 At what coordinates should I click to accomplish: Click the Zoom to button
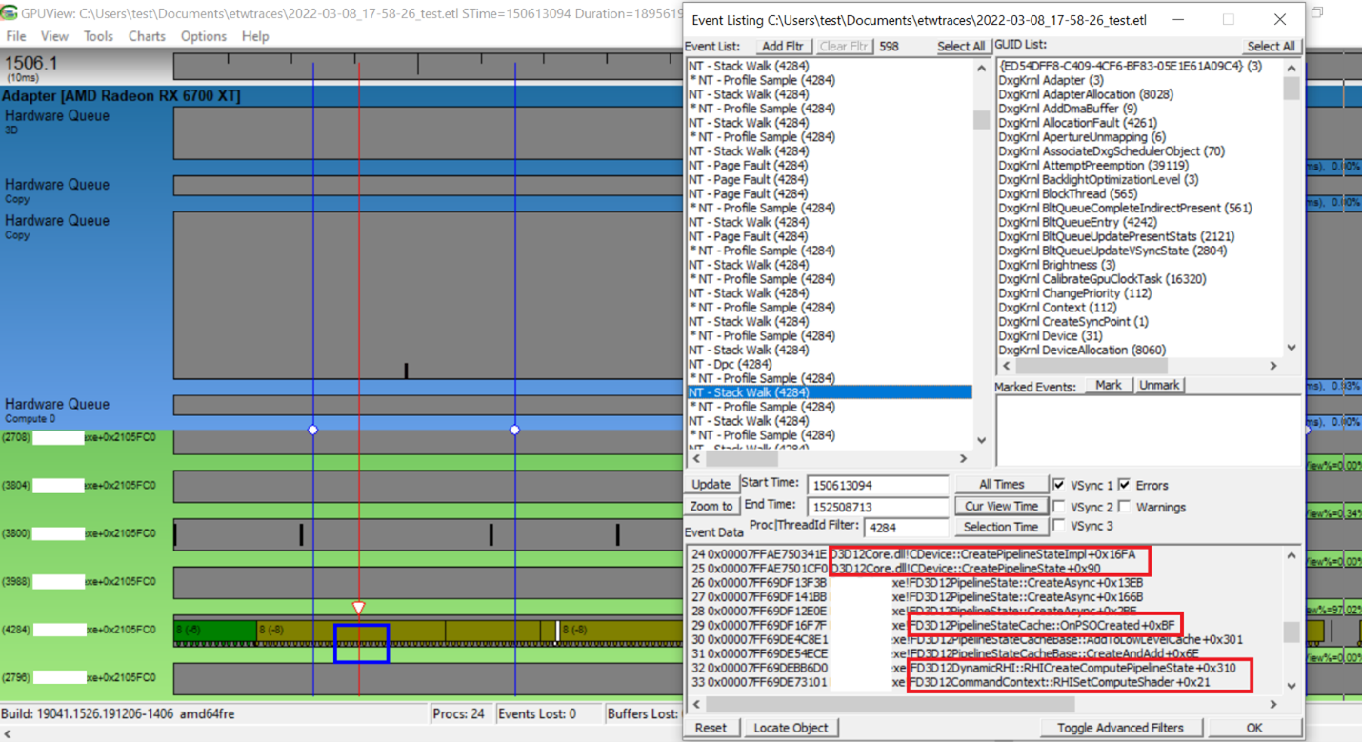coord(711,506)
